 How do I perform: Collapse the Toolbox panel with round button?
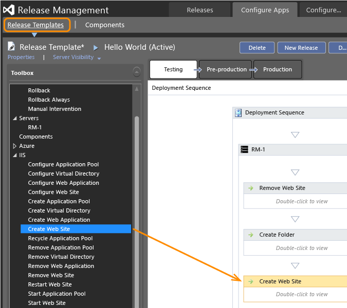(x=137, y=72)
